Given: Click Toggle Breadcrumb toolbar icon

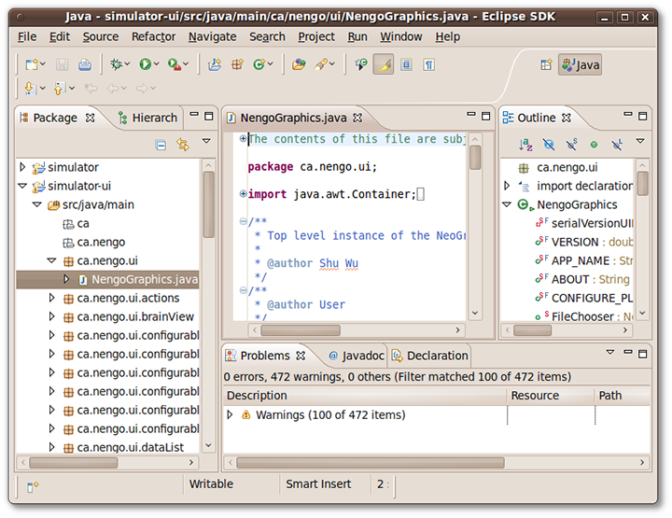Looking at the screenshot, I should tap(361, 64).
